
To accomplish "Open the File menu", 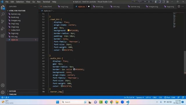I will point(7,2).
